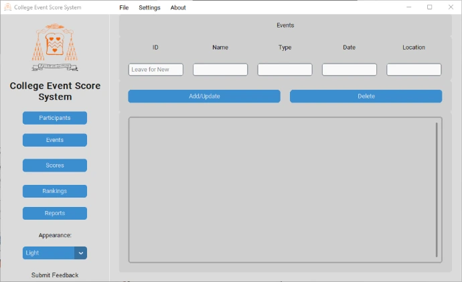Focus the ID field with Leave for New
The height and width of the screenshot is (282, 462).
point(156,70)
